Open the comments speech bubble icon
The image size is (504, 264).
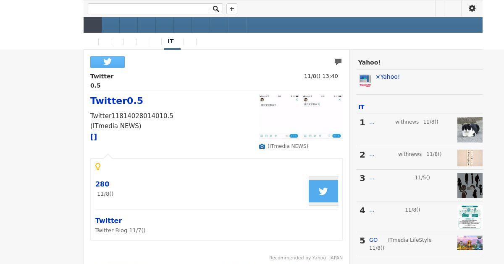(338, 62)
